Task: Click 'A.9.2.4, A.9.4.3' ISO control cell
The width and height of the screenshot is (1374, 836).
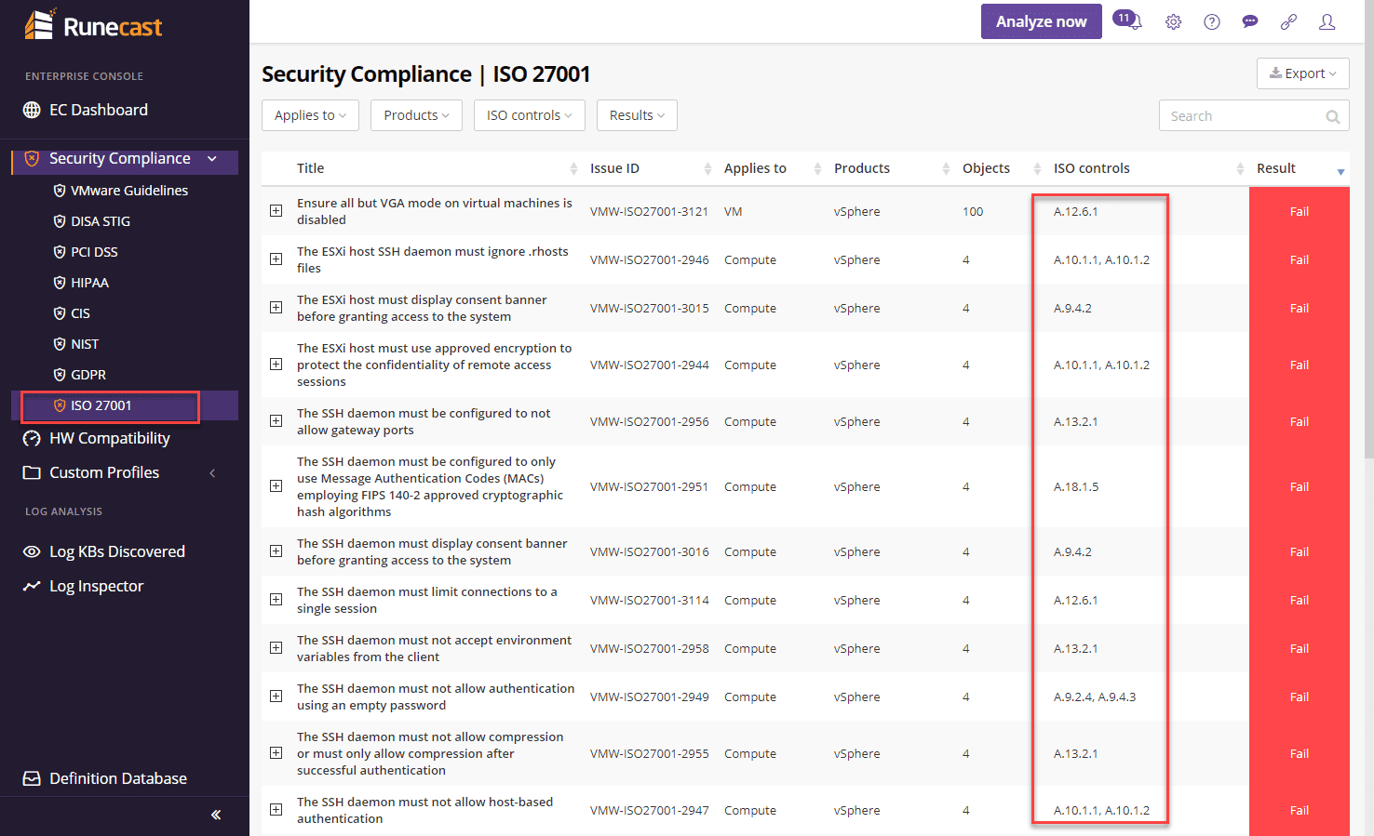Action: [1095, 697]
